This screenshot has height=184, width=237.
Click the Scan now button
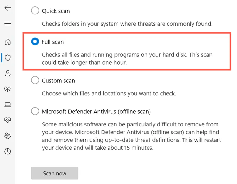(x=55, y=173)
